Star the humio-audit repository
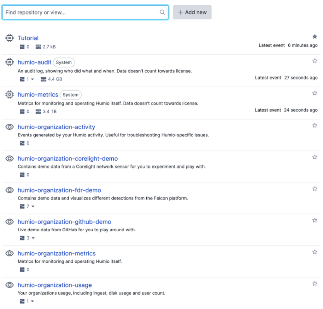The height and width of the screenshot is (309, 323). 314,61
